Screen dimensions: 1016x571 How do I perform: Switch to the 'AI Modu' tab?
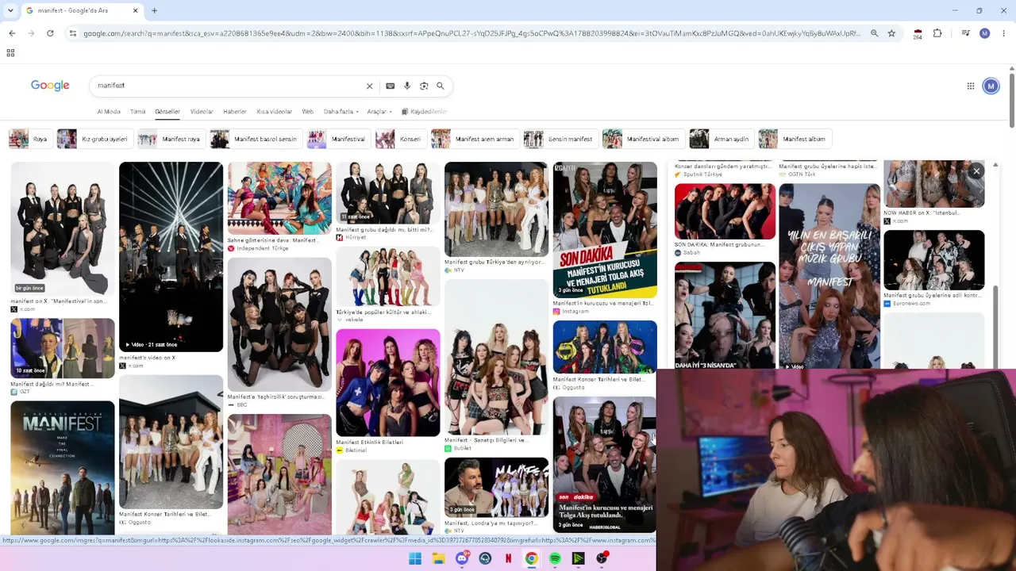pyautogui.click(x=109, y=112)
